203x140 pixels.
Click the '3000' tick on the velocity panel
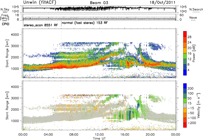[x=15, y=98]
